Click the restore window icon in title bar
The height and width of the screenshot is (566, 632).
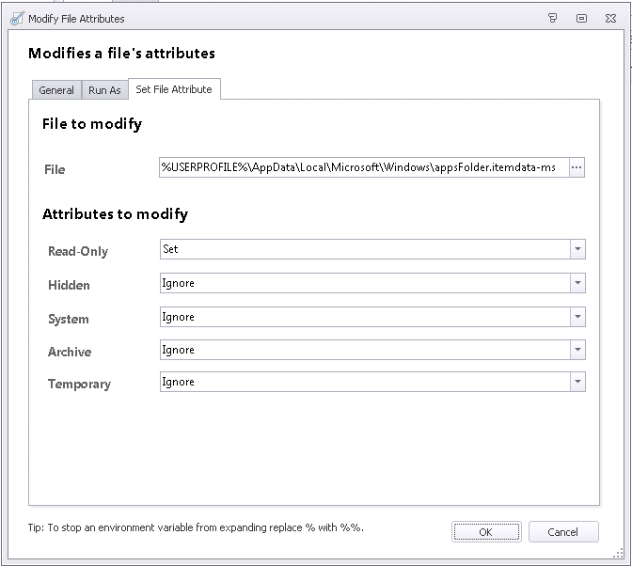(582, 18)
